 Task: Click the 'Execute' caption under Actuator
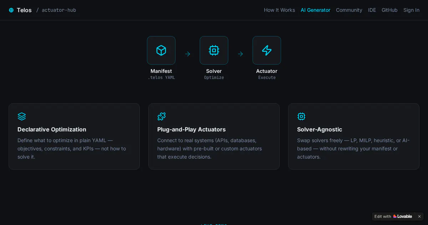click(267, 77)
